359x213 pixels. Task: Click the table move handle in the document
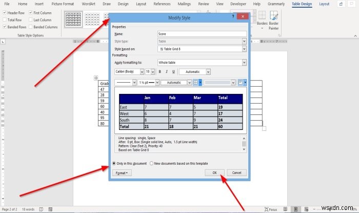click(x=96, y=78)
